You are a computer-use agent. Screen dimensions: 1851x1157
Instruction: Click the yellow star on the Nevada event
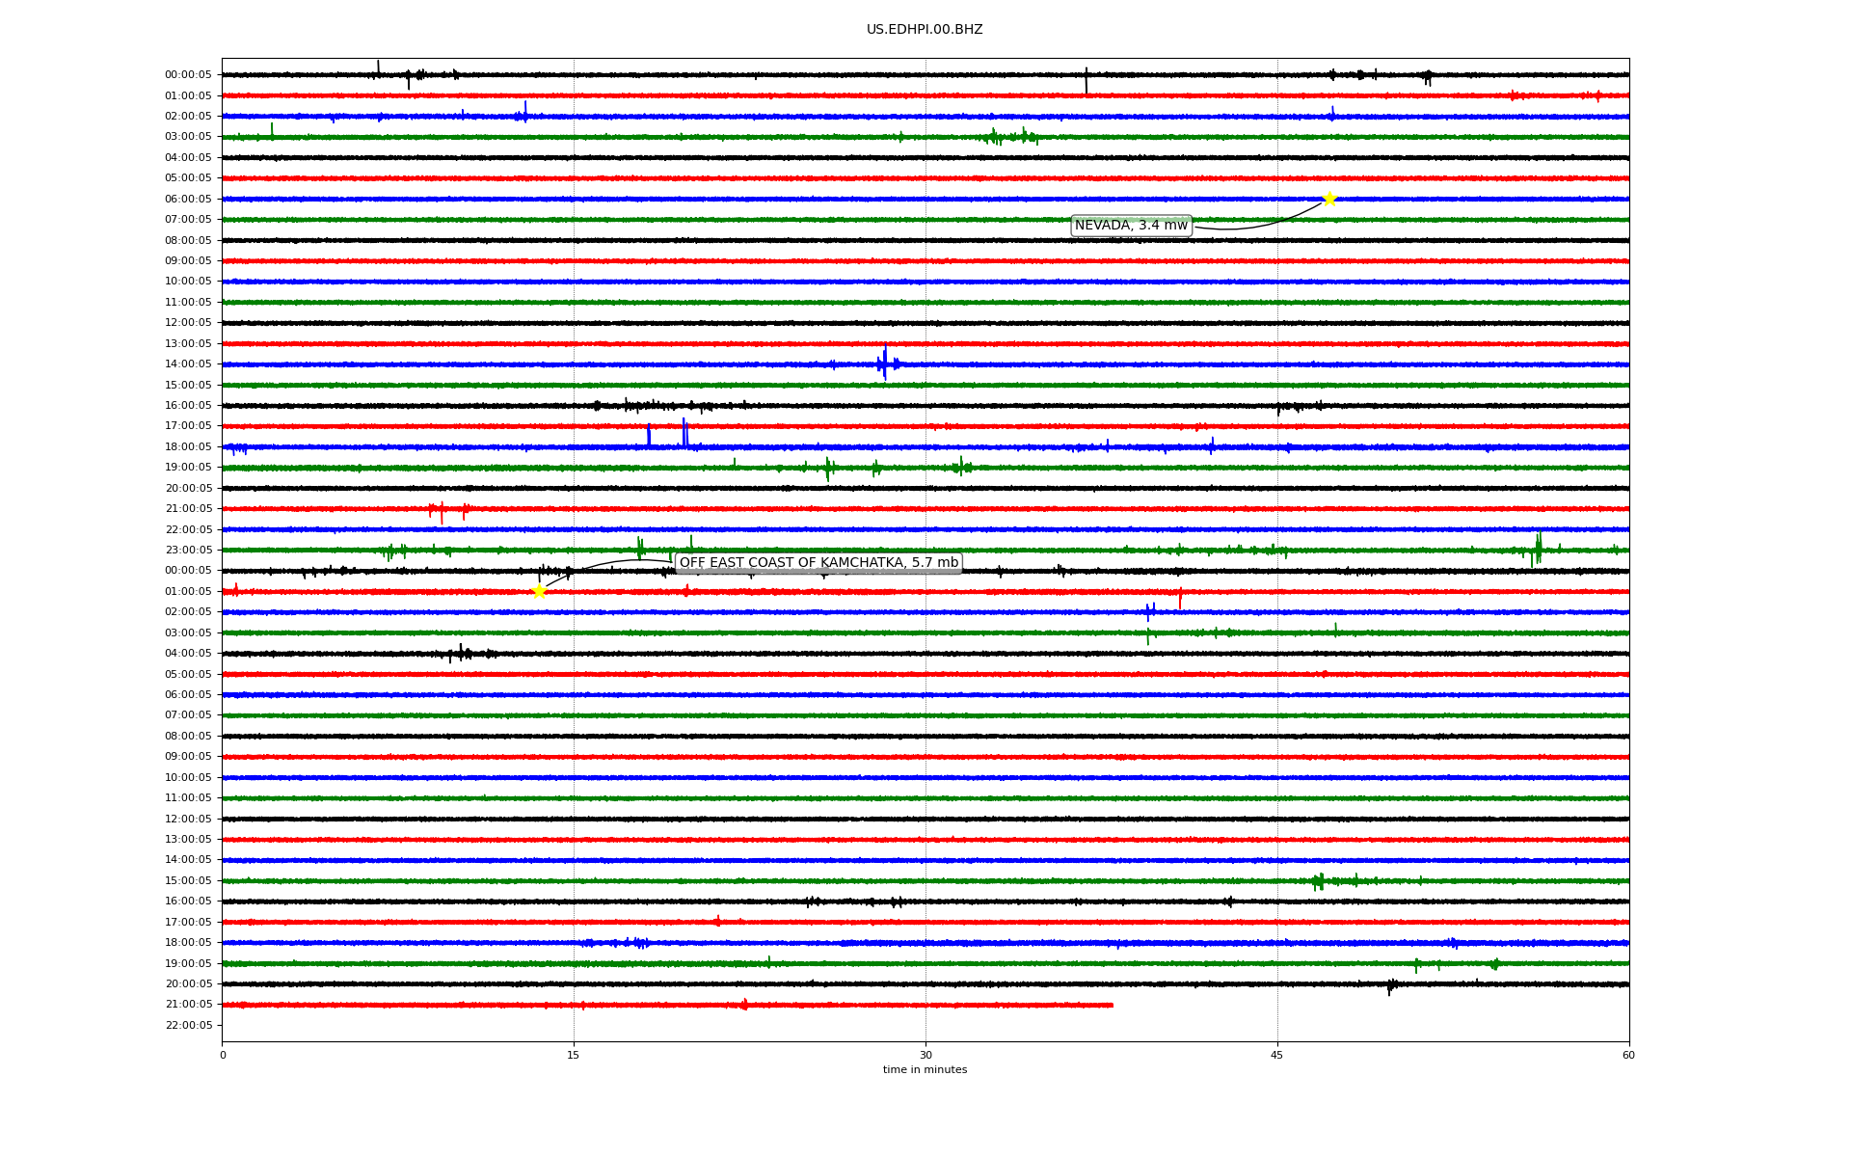1329,199
